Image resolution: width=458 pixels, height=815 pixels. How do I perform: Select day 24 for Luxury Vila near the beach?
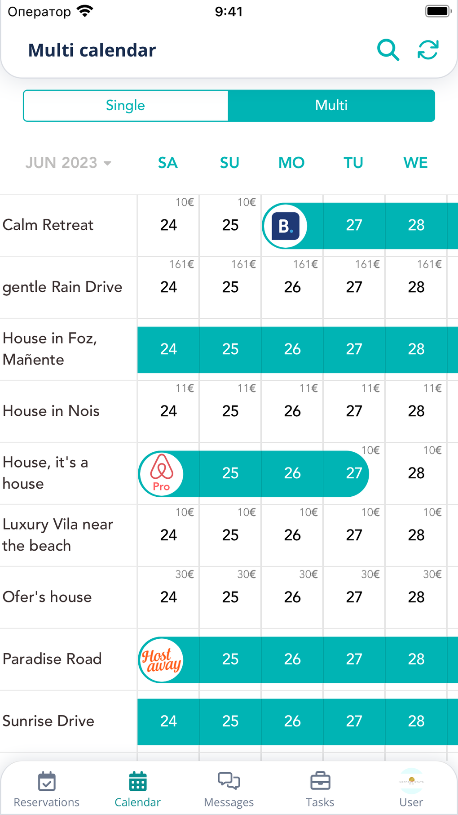click(x=168, y=535)
